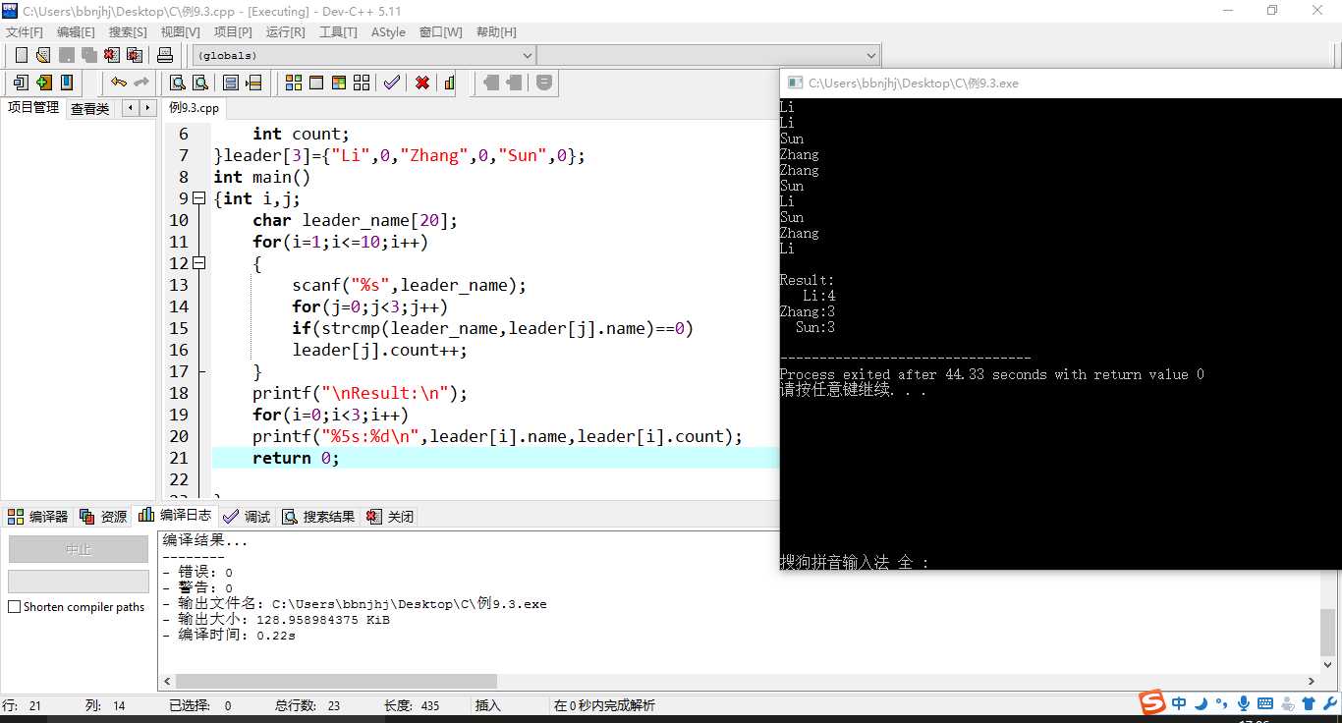
Task: Click the Profile analysis bar chart icon
Action: (x=449, y=83)
